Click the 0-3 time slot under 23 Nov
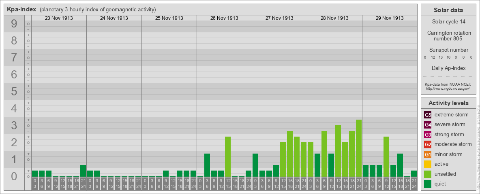The width and height of the screenshot is (480, 194). pos(35,184)
